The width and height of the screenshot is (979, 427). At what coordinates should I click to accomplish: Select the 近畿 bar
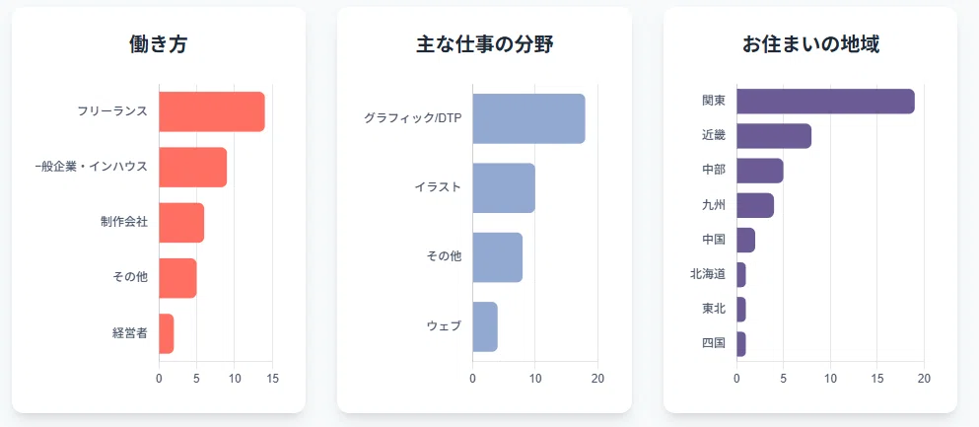pyautogui.click(x=774, y=135)
